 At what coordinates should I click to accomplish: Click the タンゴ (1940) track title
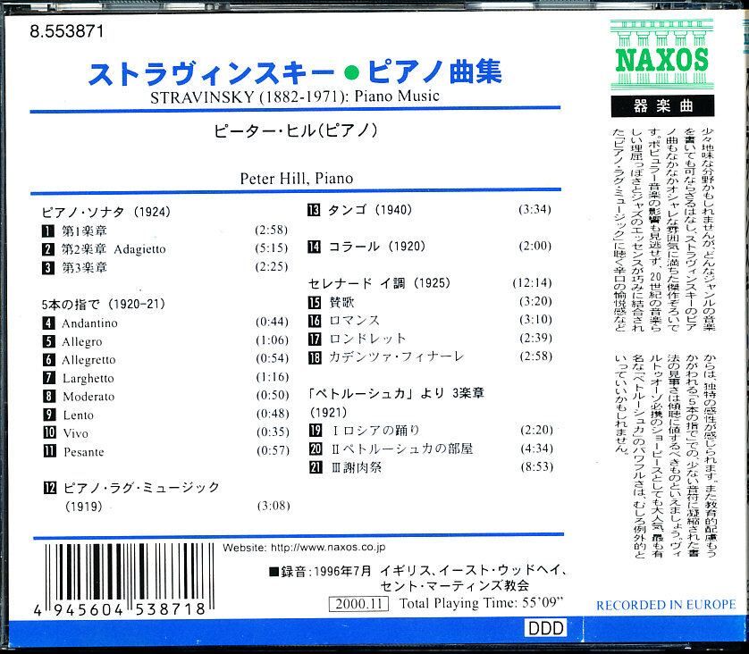click(x=370, y=210)
